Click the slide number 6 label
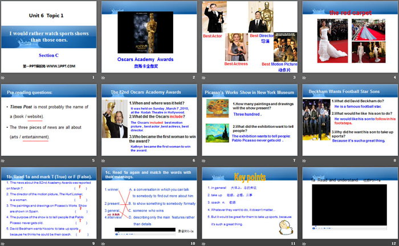The height and width of the screenshot is (246, 399). (x=194, y=160)
